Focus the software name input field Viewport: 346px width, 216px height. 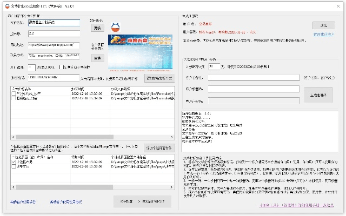(x=54, y=23)
